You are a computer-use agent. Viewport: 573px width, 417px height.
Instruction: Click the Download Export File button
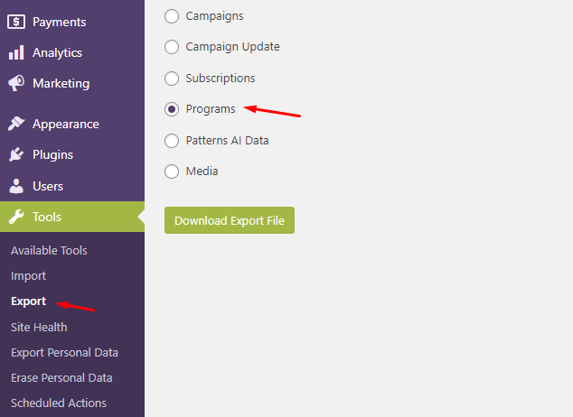(230, 220)
